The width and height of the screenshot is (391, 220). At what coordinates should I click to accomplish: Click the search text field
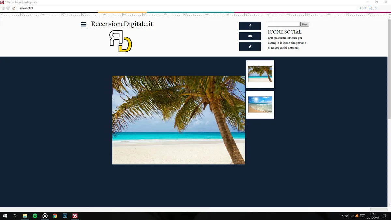click(x=284, y=24)
